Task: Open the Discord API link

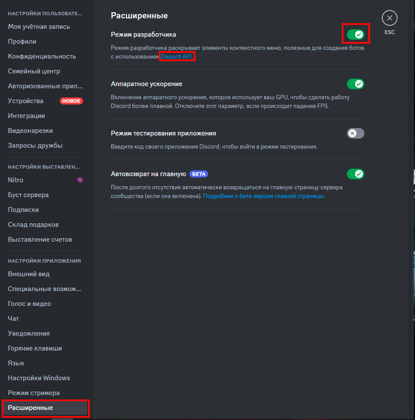Action: point(176,56)
